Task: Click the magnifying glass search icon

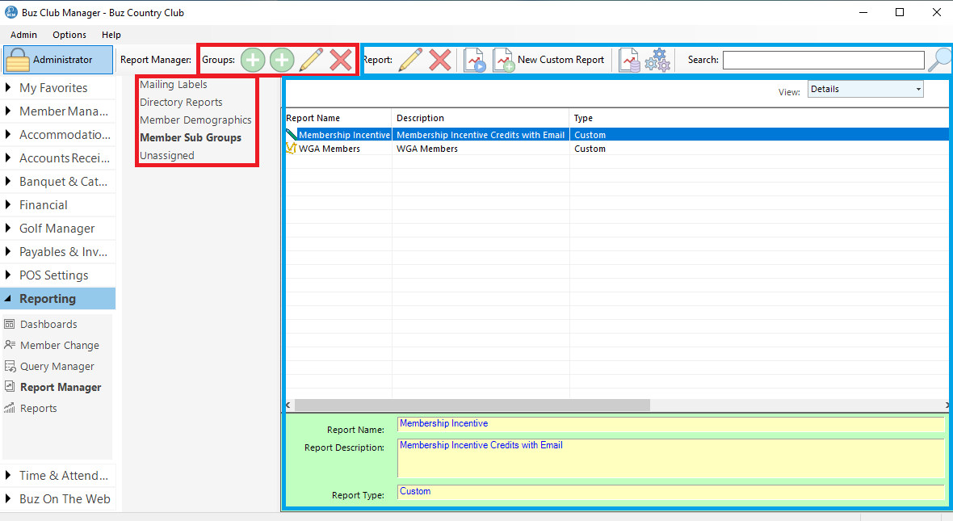Action: click(x=939, y=60)
